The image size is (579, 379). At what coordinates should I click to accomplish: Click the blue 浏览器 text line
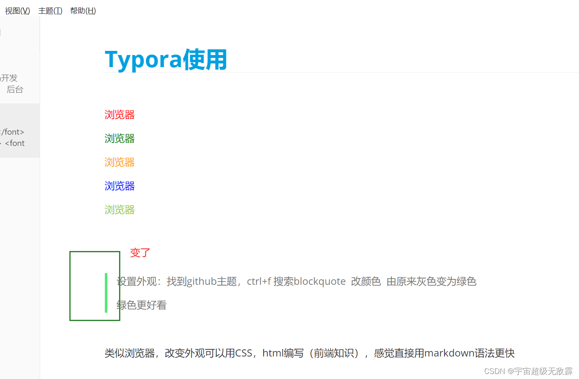tap(119, 186)
